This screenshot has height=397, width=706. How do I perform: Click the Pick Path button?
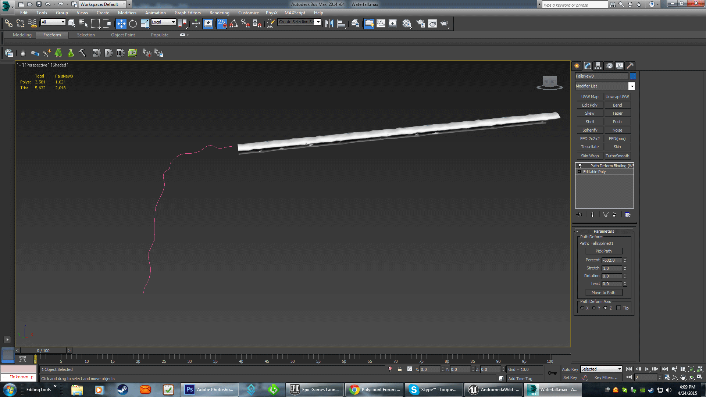603,251
